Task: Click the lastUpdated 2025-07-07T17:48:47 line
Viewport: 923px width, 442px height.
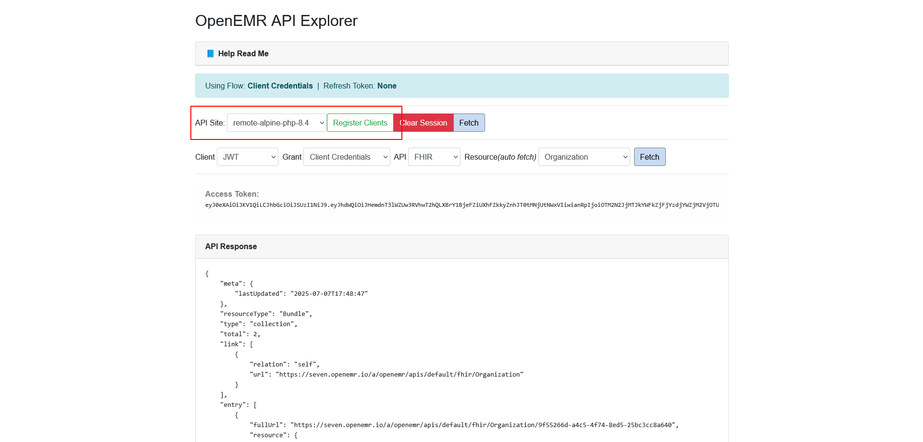Action: tap(301, 294)
